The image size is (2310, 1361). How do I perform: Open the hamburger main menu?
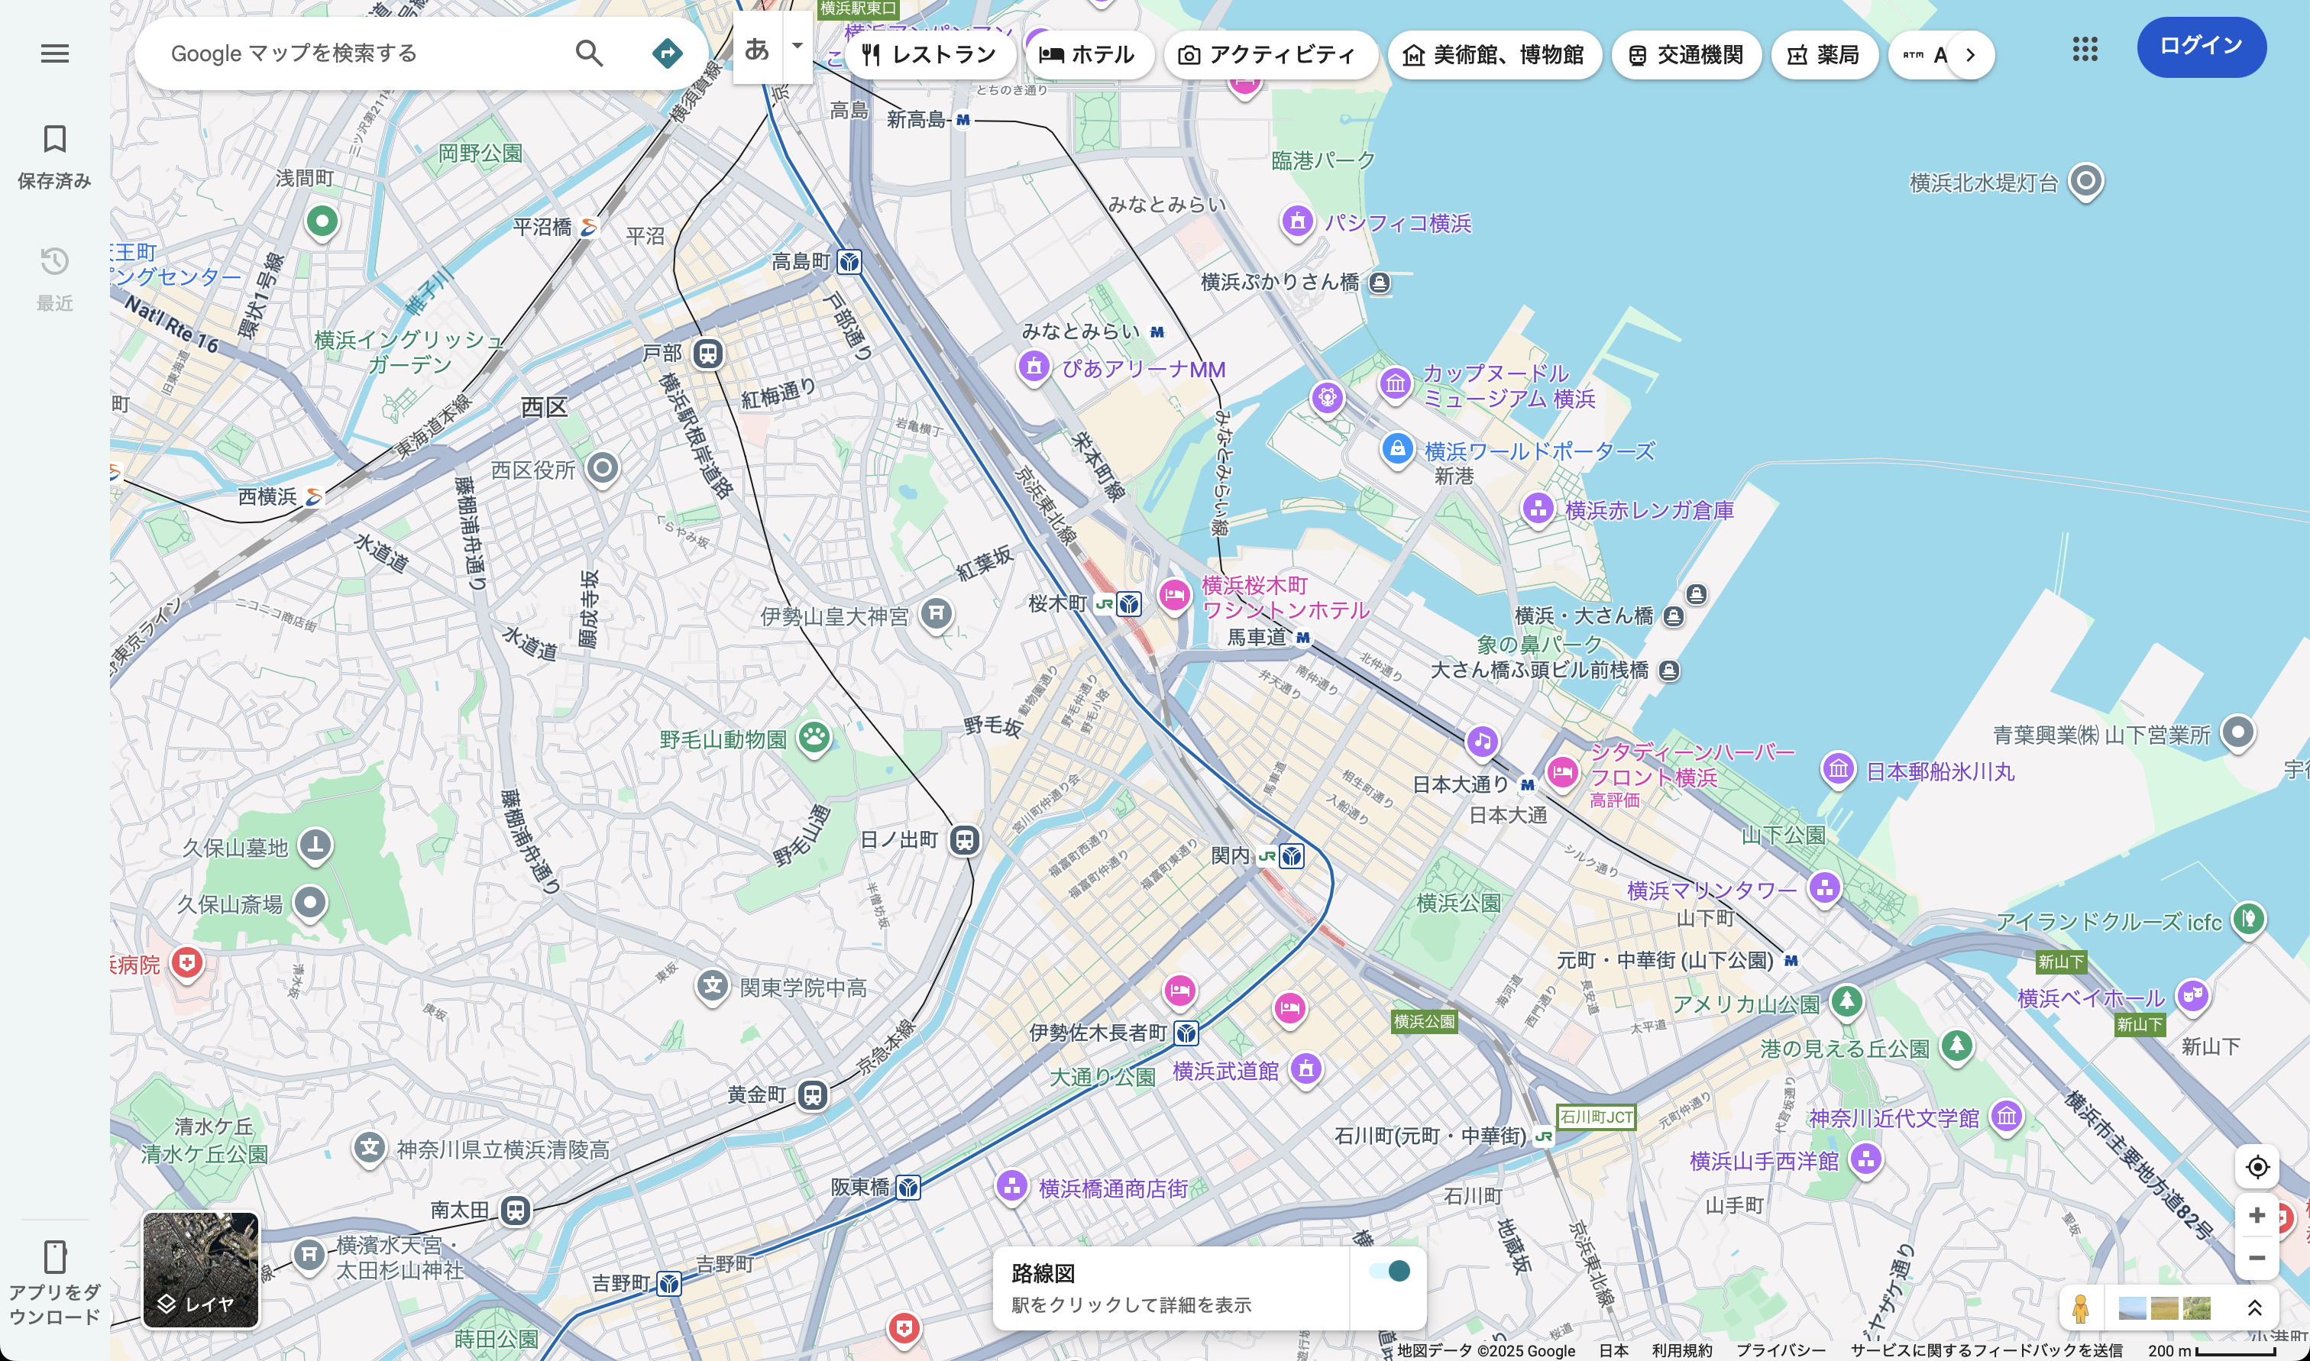[x=54, y=53]
